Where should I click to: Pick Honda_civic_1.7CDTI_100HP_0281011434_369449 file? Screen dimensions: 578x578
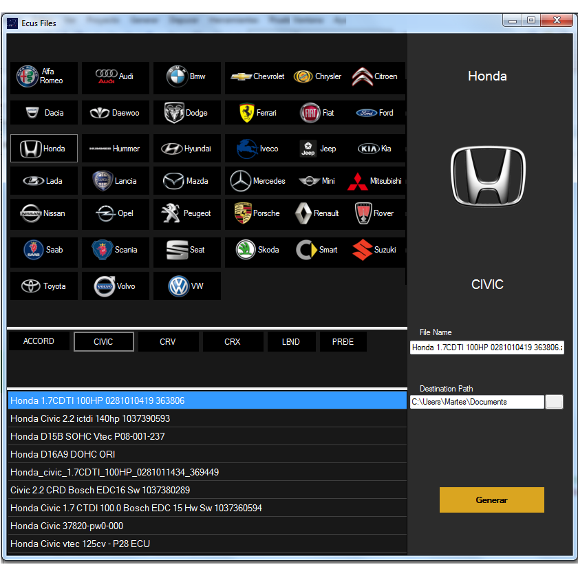click(x=207, y=472)
